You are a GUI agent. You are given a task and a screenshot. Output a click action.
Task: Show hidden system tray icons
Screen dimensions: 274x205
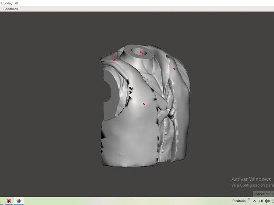point(254,201)
